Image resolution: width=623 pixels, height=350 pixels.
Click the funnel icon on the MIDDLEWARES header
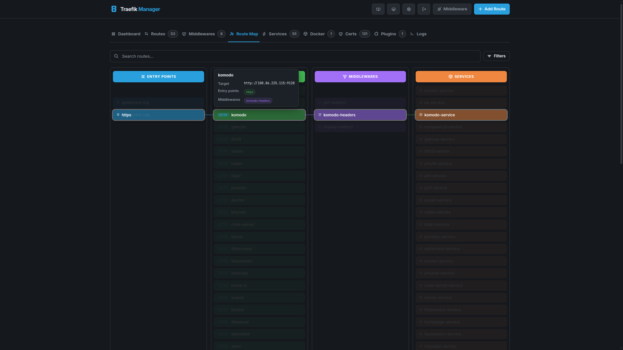(x=345, y=76)
